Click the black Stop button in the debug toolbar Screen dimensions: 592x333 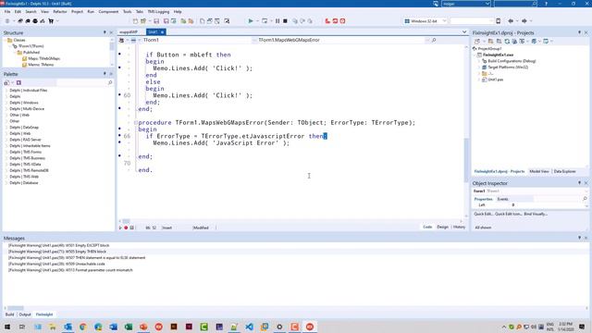point(286,21)
